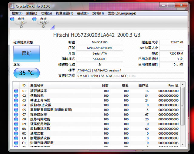Select row 讀取錯誤率
194x154 pixels.
click(x=96, y=91)
